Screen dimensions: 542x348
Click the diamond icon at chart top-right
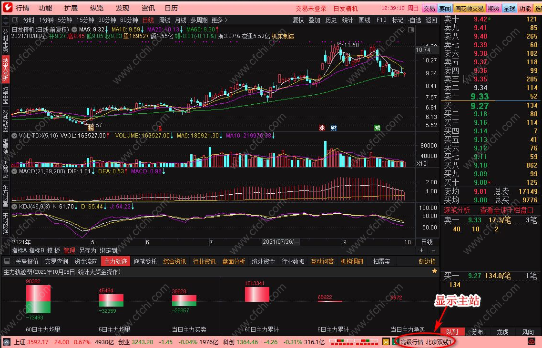coord(402,30)
